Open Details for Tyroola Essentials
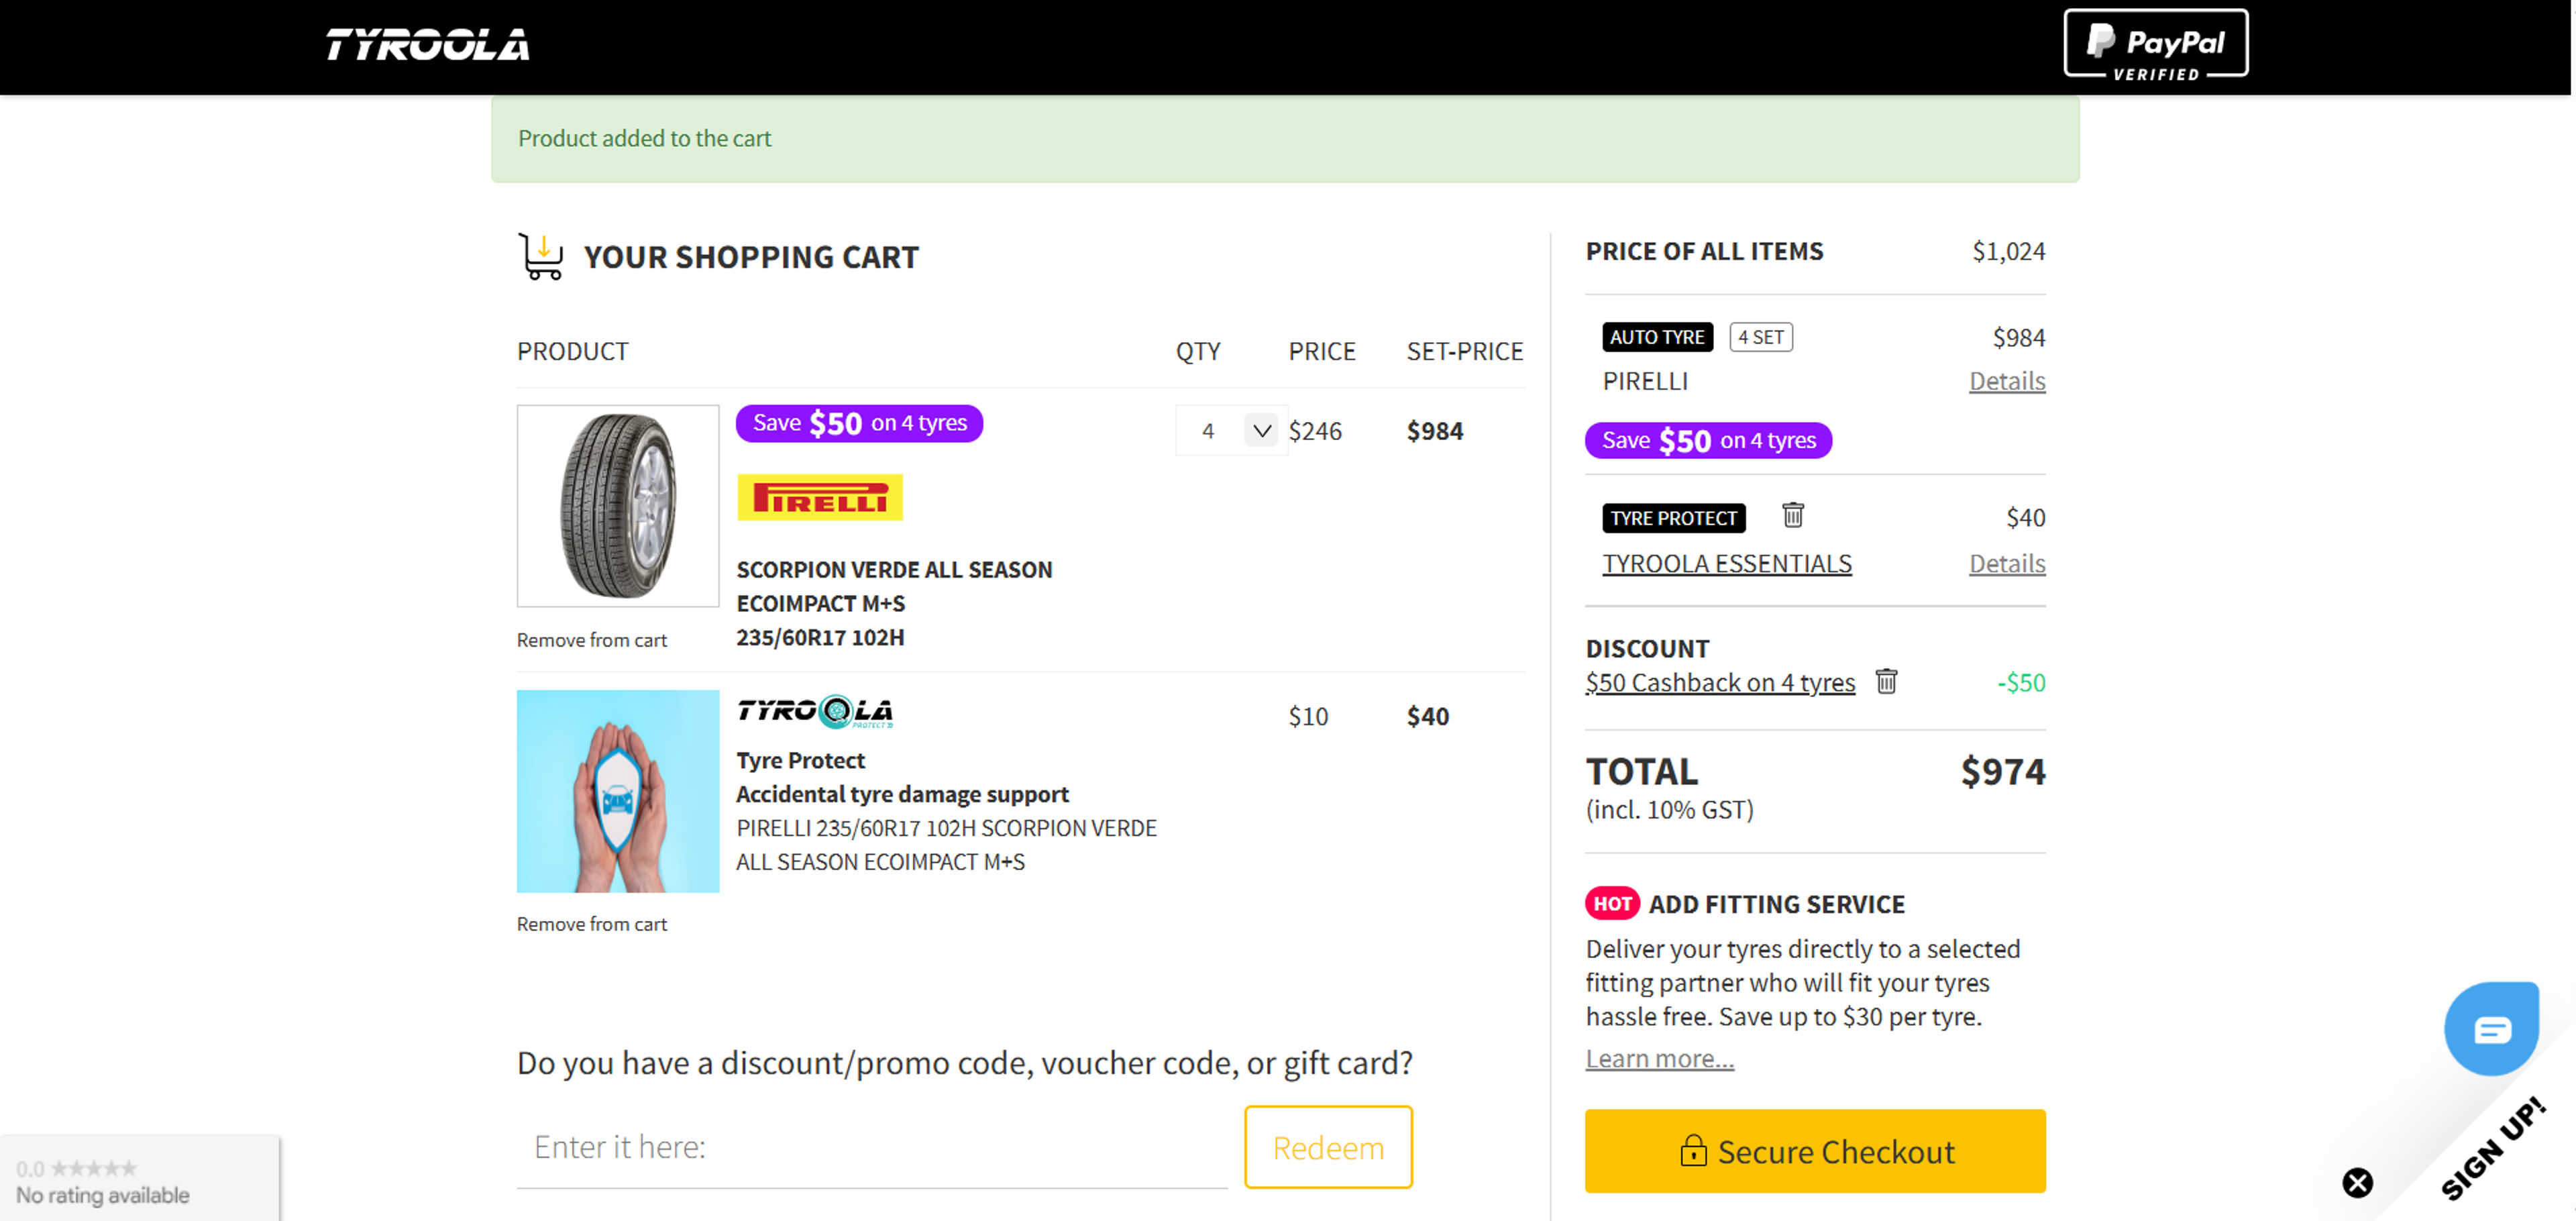The height and width of the screenshot is (1221, 2576). 2007,564
